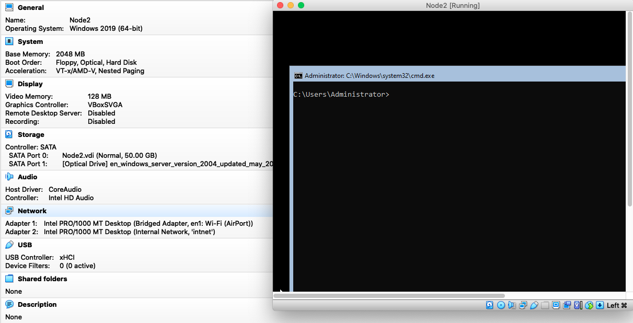
Task: Click the Display section screen icon
Action: [9, 84]
